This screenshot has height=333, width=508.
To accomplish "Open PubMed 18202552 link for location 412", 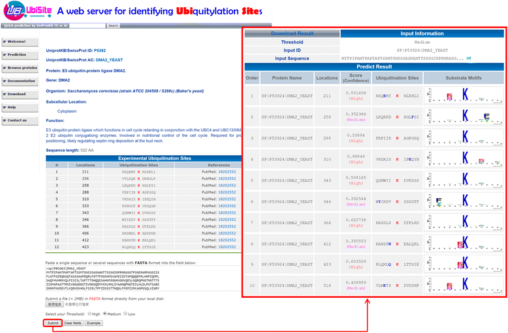I will [227, 240].
